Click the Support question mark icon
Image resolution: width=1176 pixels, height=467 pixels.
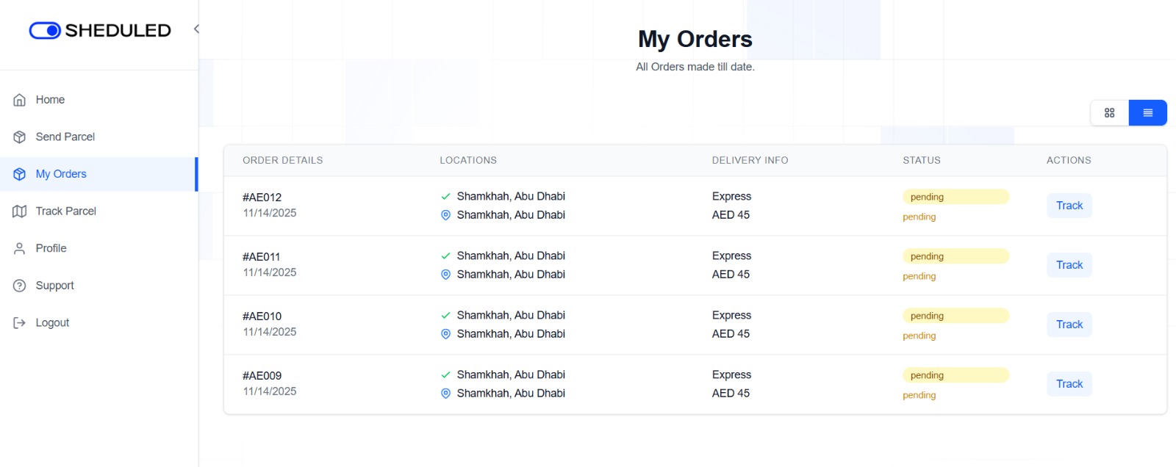[x=20, y=286]
